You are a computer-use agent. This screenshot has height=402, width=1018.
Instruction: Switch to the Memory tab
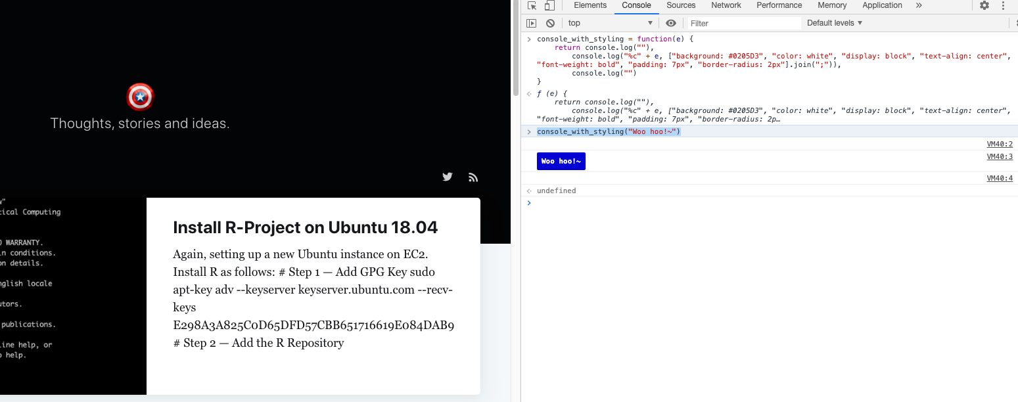point(832,5)
